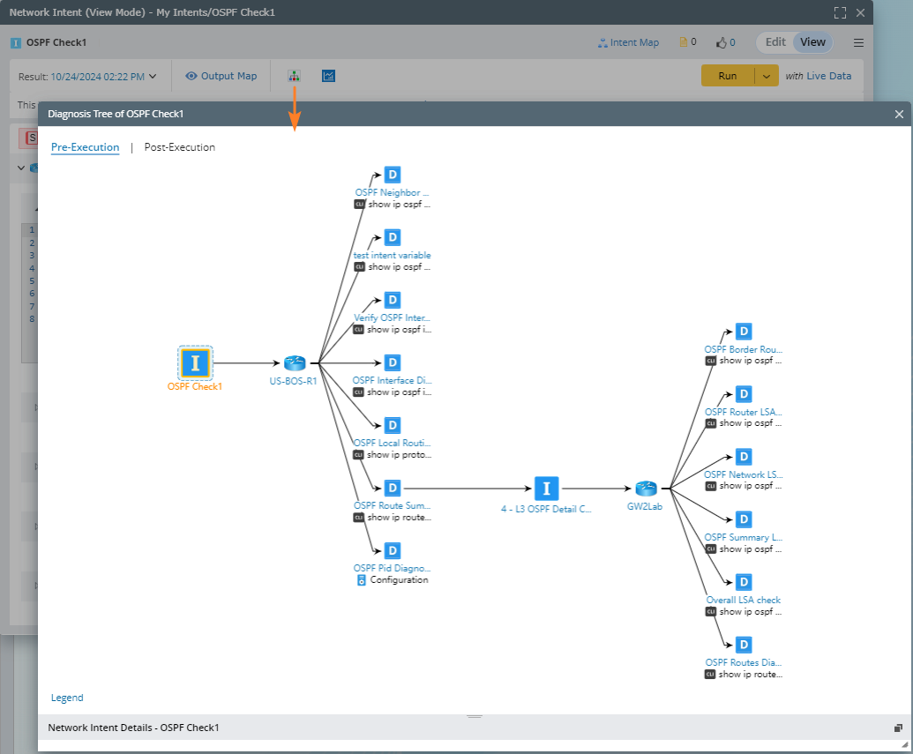The height and width of the screenshot is (754, 913).
Task: Click the Live Data link
Action: (828, 76)
